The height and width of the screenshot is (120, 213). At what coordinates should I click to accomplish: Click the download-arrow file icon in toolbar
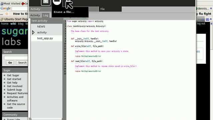click(46, 2)
